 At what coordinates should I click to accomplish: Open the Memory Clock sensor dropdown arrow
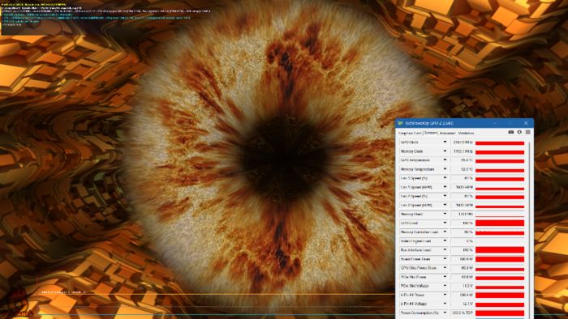click(445, 151)
